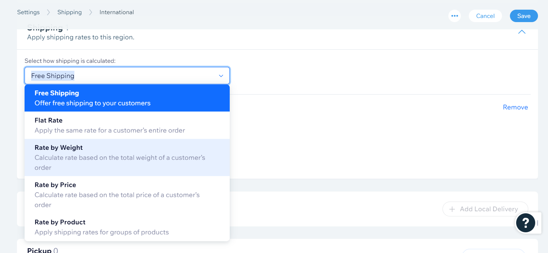Open the more actions ellipsis menu
Image resolution: width=548 pixels, height=253 pixels.
point(455,16)
